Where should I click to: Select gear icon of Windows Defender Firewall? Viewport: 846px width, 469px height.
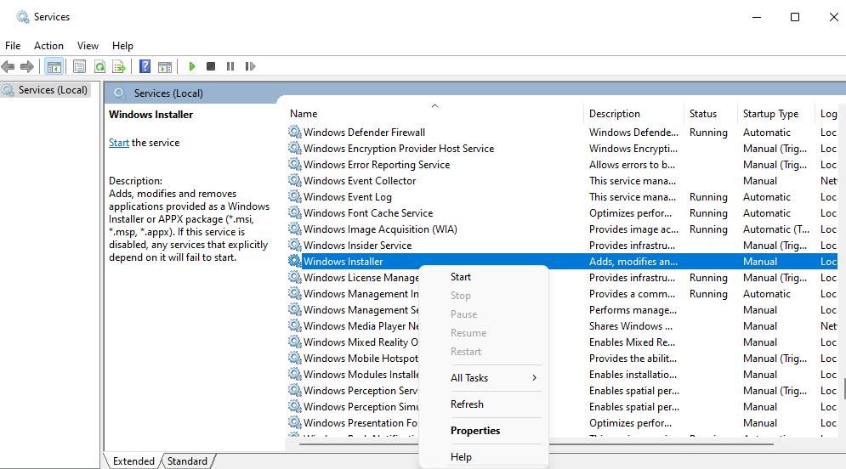(x=294, y=132)
